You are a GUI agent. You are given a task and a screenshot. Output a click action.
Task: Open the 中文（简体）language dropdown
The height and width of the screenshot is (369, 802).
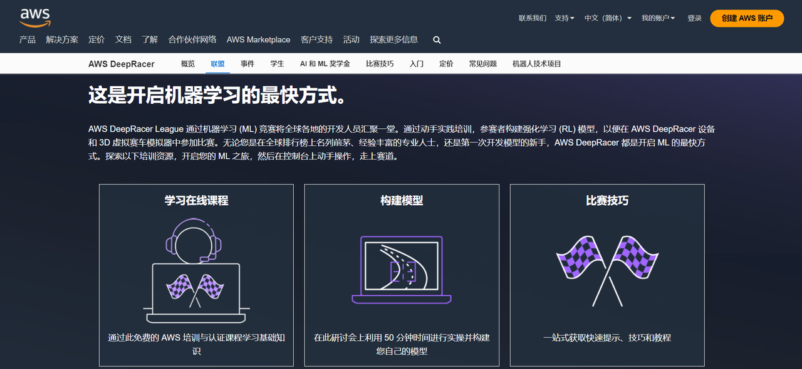point(608,18)
